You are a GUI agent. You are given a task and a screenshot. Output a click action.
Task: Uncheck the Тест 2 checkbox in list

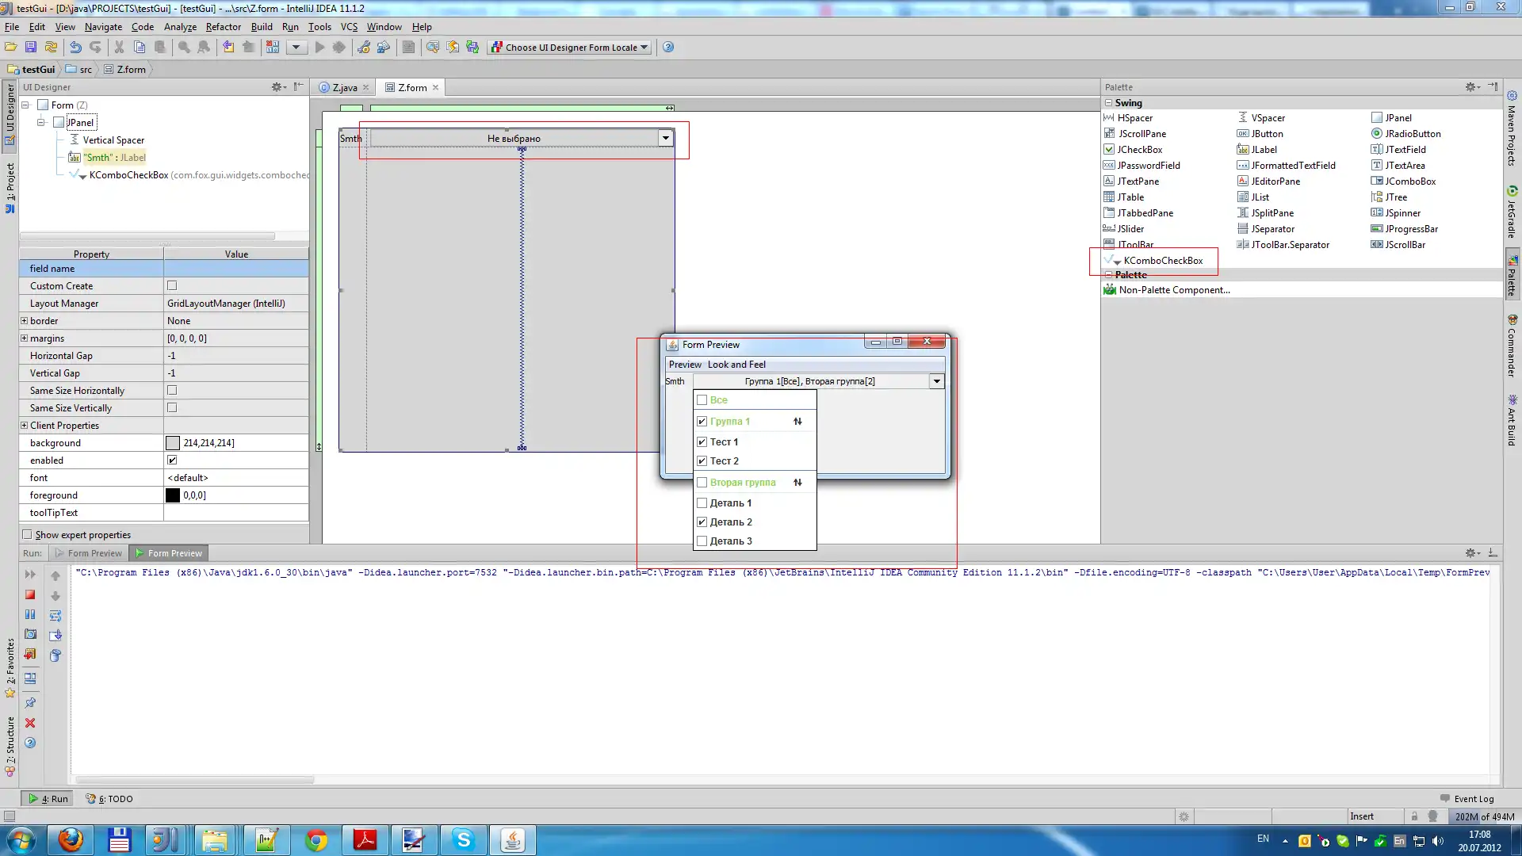702,461
